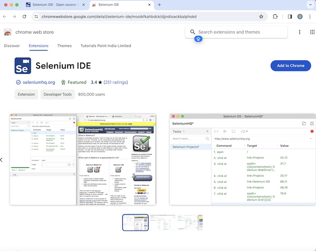Click the verified badge beside seleniumhq.org
316x251 pixels.
click(19, 82)
